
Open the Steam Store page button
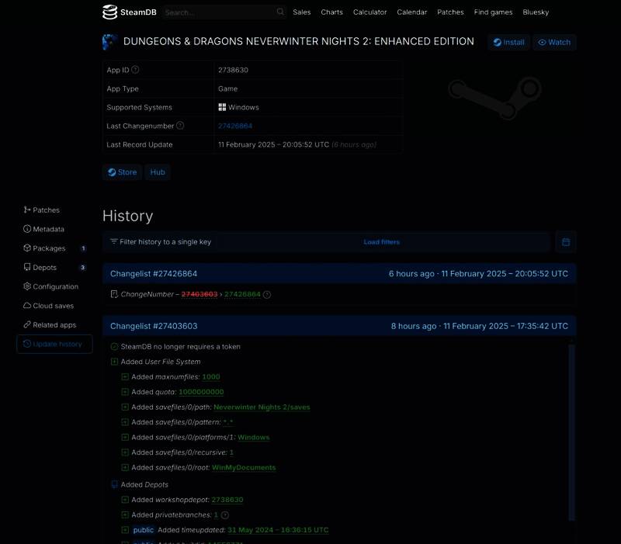(x=122, y=172)
